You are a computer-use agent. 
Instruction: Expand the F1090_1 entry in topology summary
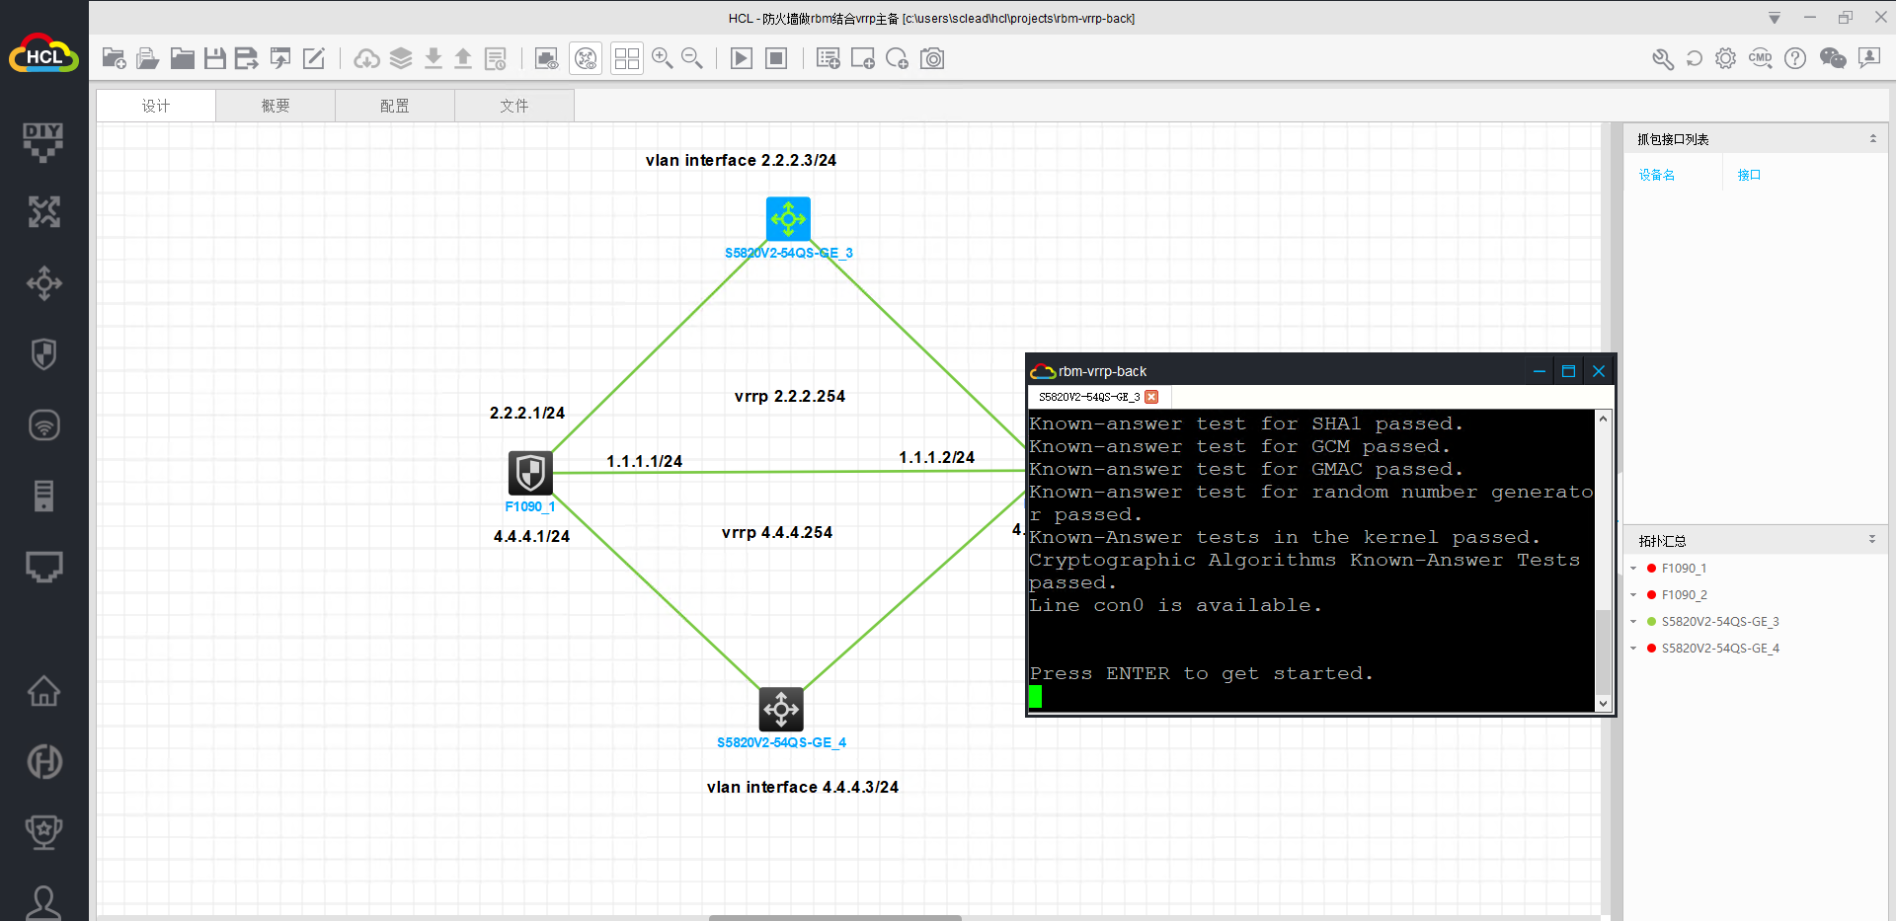[x=1634, y=569]
